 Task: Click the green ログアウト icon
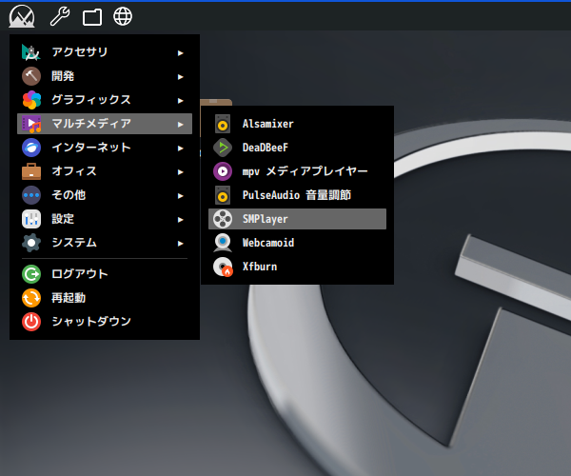[31, 274]
